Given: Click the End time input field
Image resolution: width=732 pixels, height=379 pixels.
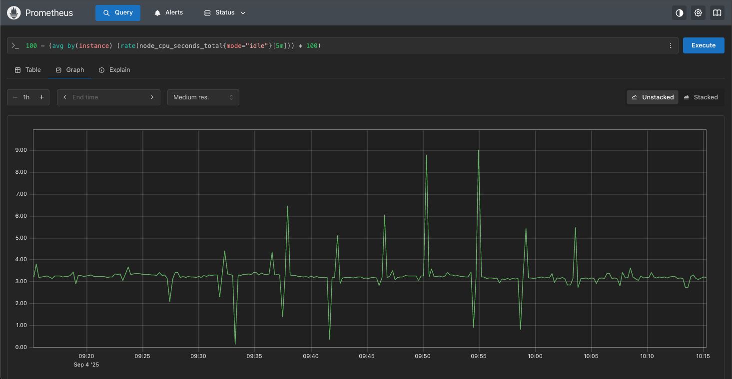Looking at the screenshot, I should point(107,97).
